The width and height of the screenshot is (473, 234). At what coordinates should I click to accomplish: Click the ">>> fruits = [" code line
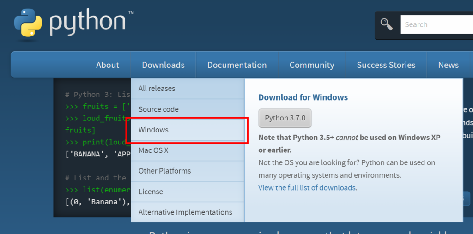coord(98,107)
